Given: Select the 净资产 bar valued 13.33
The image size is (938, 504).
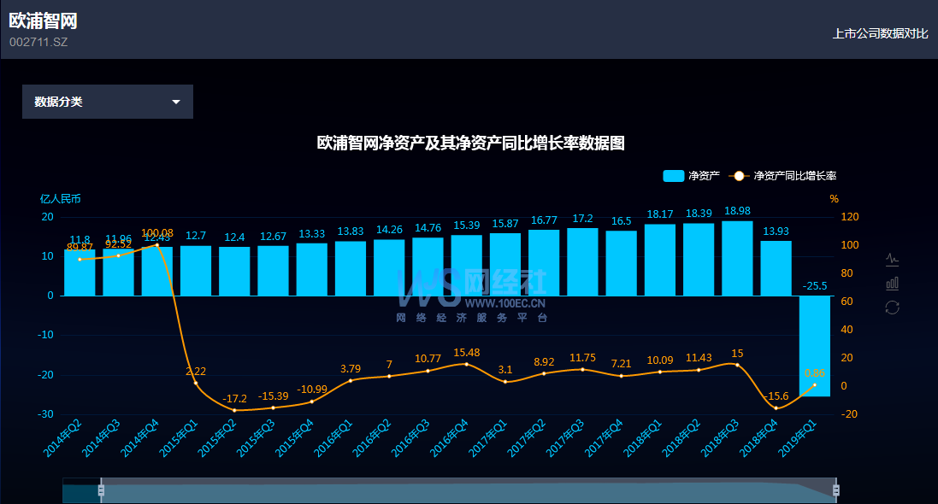Looking at the screenshot, I should pyautogui.click(x=312, y=270).
